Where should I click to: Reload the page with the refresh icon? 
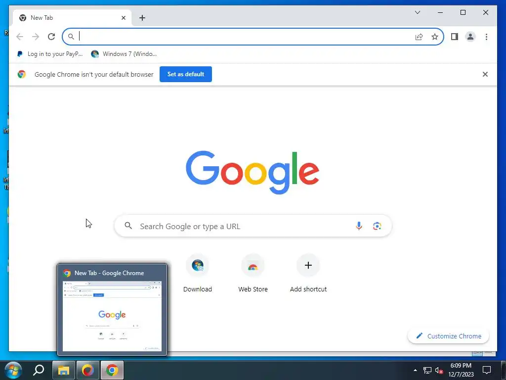pyautogui.click(x=51, y=37)
